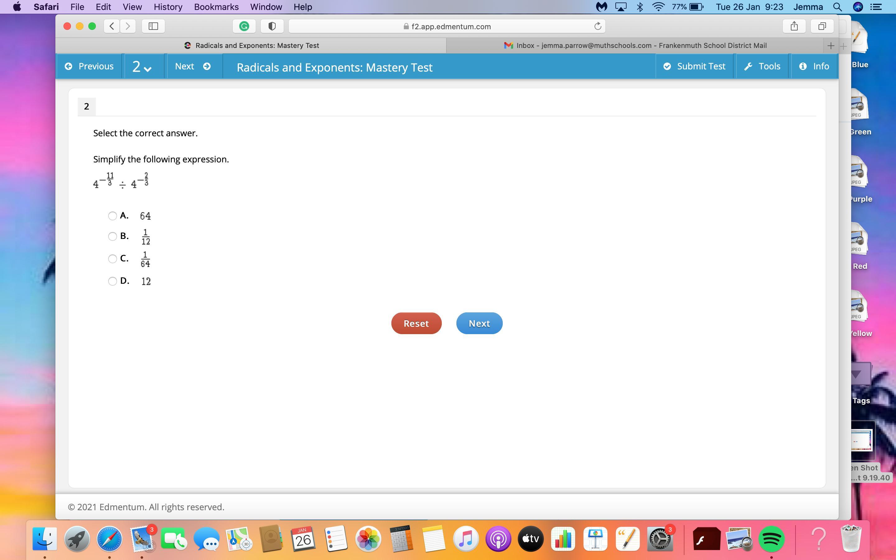Select answer C: 1/64
The width and height of the screenshot is (896, 560).
tap(113, 259)
